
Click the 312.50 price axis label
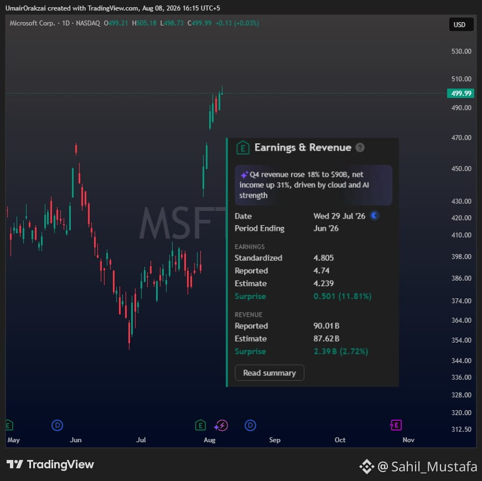[x=461, y=429]
